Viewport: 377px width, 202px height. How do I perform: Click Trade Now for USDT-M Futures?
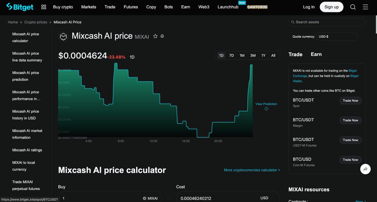(x=350, y=140)
